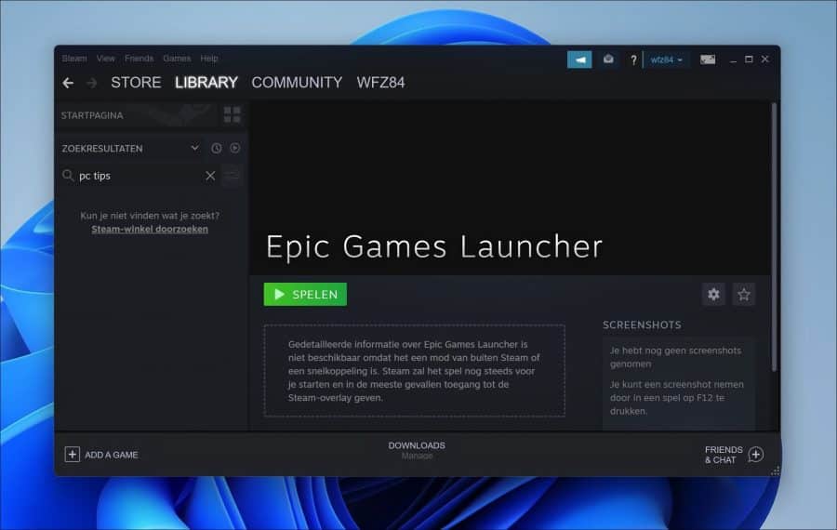Minimize the Steam window

point(734,60)
